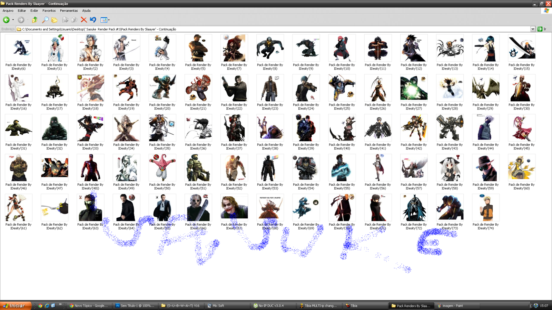Select thumbnail Pack de Render By IDesity'(31)
This screenshot has width=552, height=310.
[x=19, y=128]
